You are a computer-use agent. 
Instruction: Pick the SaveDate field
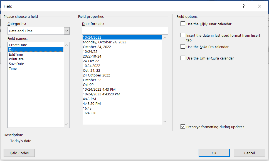point(16,64)
